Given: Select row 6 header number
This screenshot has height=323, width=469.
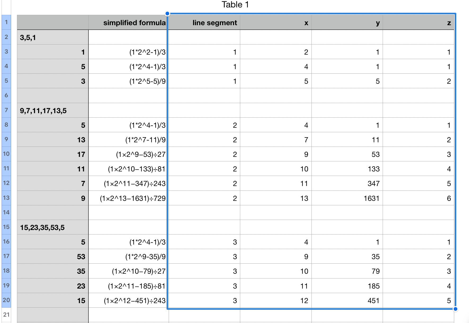Looking at the screenshot, I should pyautogui.click(x=6, y=95).
